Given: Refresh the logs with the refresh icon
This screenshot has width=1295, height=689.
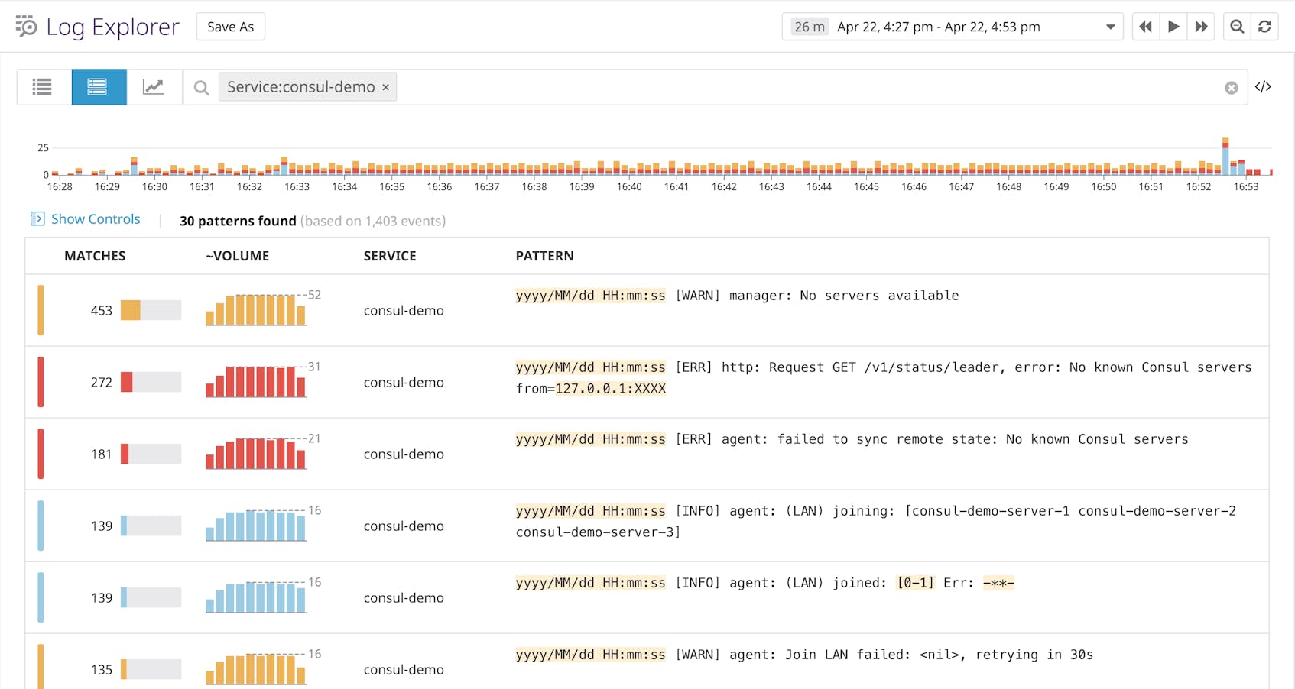Looking at the screenshot, I should (x=1266, y=25).
